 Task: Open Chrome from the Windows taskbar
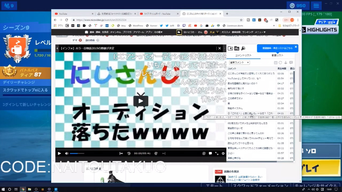(x=23, y=190)
